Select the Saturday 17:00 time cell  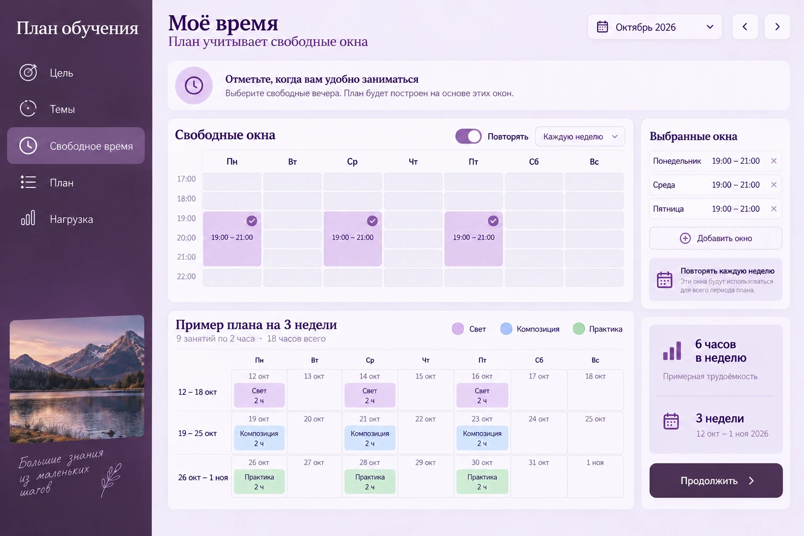pyautogui.click(x=534, y=182)
